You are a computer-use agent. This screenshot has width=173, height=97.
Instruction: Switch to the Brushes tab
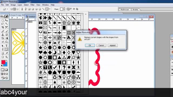point(135,10)
